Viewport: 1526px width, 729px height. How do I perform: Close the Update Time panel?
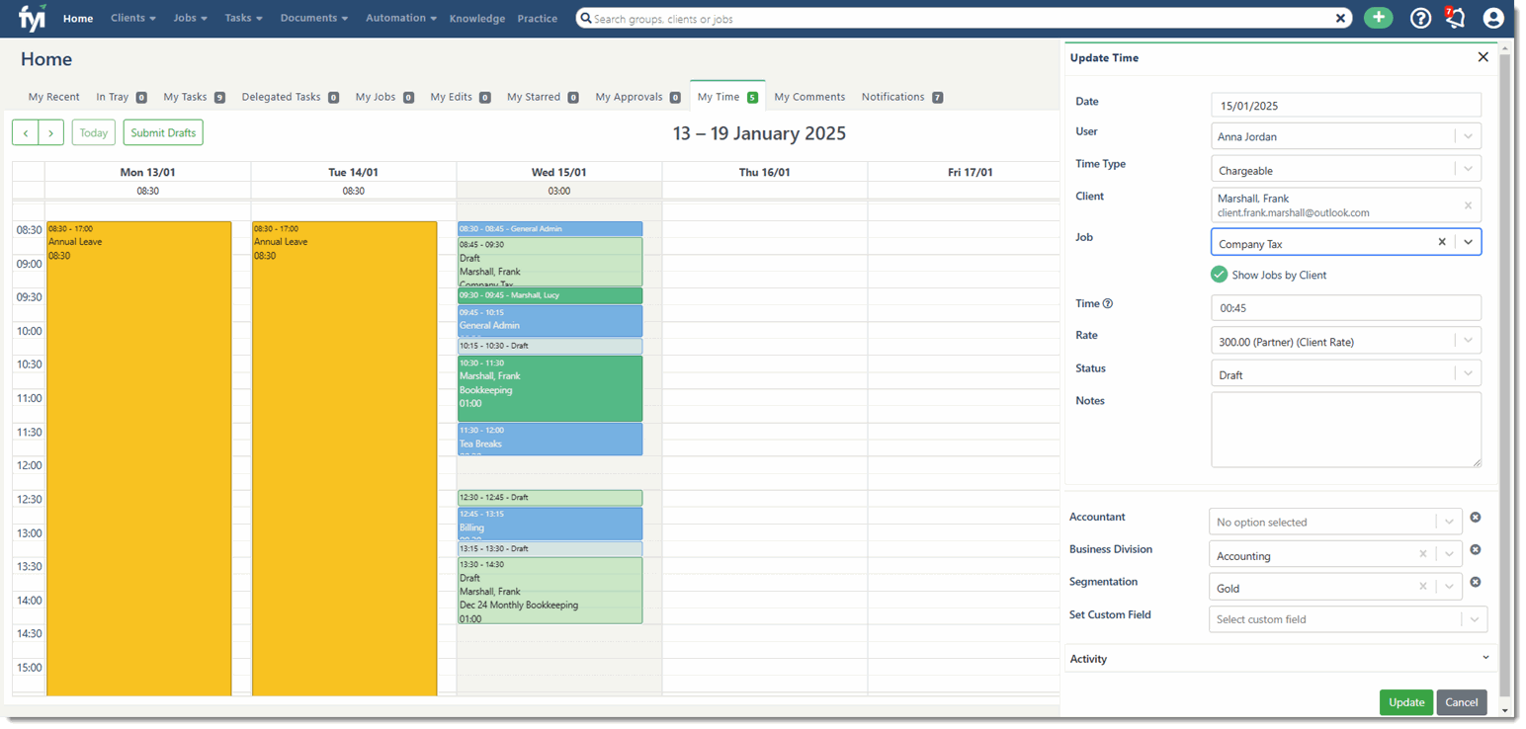(x=1483, y=57)
